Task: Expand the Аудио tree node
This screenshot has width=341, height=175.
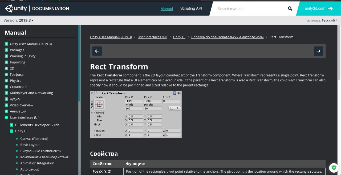Action: (6, 99)
